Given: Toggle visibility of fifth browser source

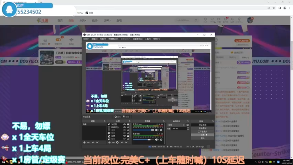Looking at the screenshot, I should [125, 136].
